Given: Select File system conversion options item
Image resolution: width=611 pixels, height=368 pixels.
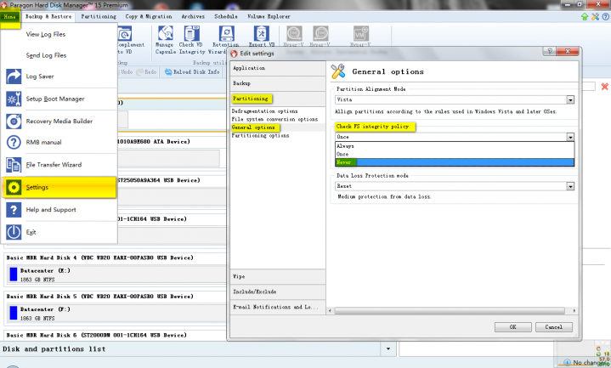Looking at the screenshot, I should click(274, 119).
